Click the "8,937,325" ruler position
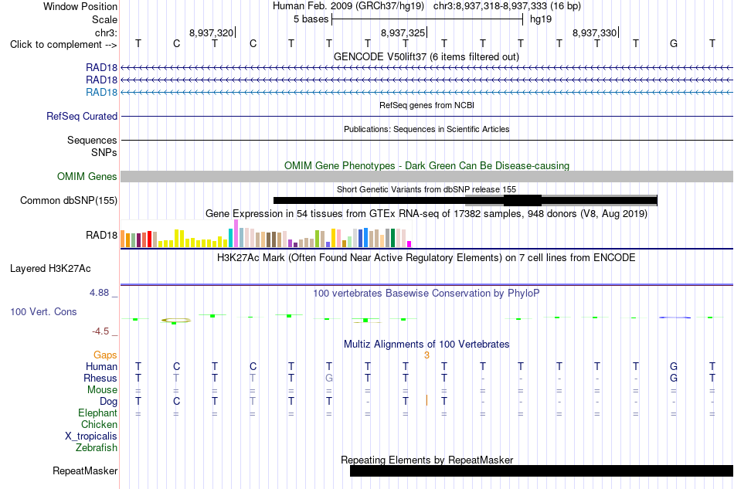This screenshot has height=489, width=734. click(x=403, y=32)
